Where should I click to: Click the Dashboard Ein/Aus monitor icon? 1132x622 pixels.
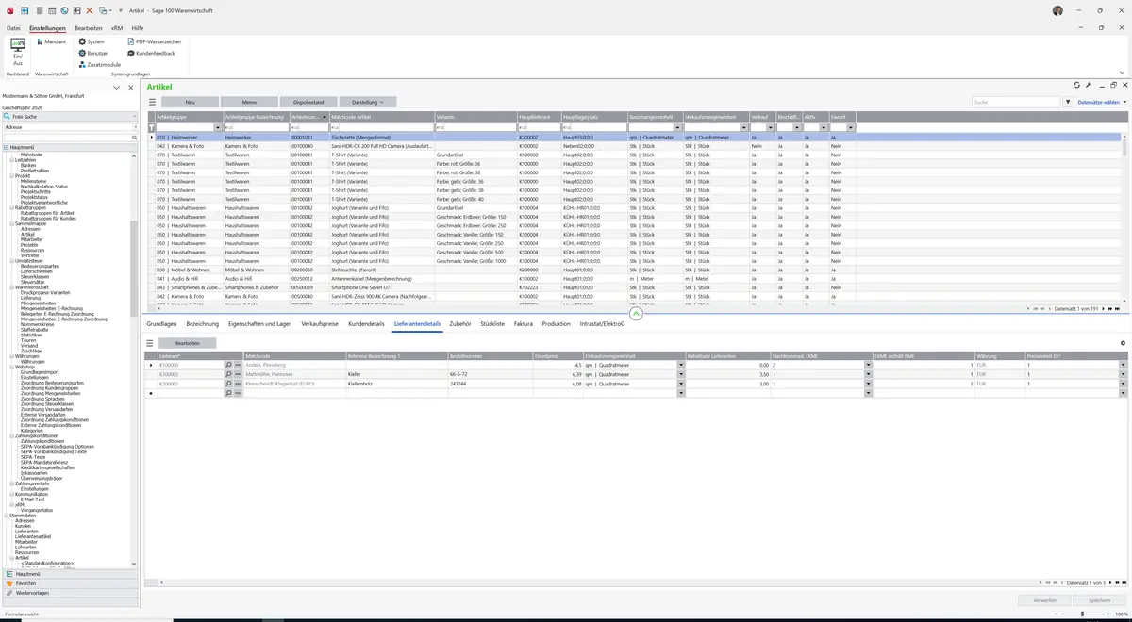pyautogui.click(x=17, y=45)
